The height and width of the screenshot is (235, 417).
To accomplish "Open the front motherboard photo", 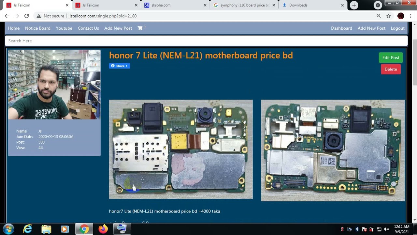I will click(181, 149).
